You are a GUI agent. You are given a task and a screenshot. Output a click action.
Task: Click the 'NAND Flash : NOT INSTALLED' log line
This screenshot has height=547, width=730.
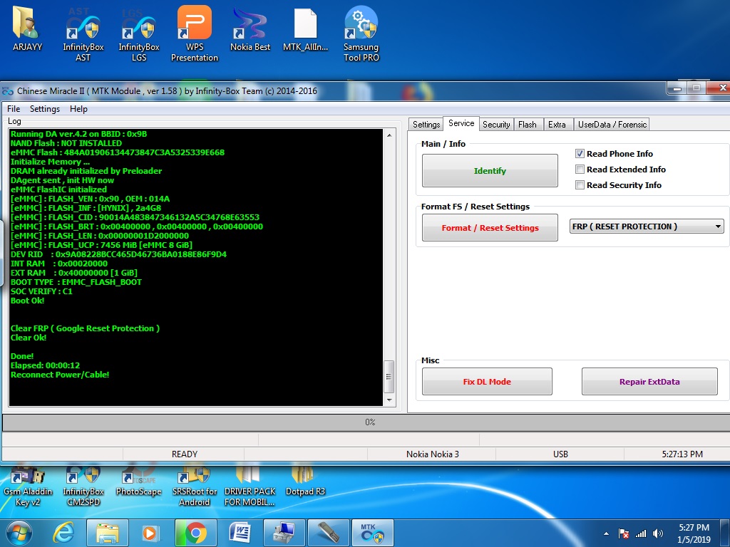(x=66, y=143)
